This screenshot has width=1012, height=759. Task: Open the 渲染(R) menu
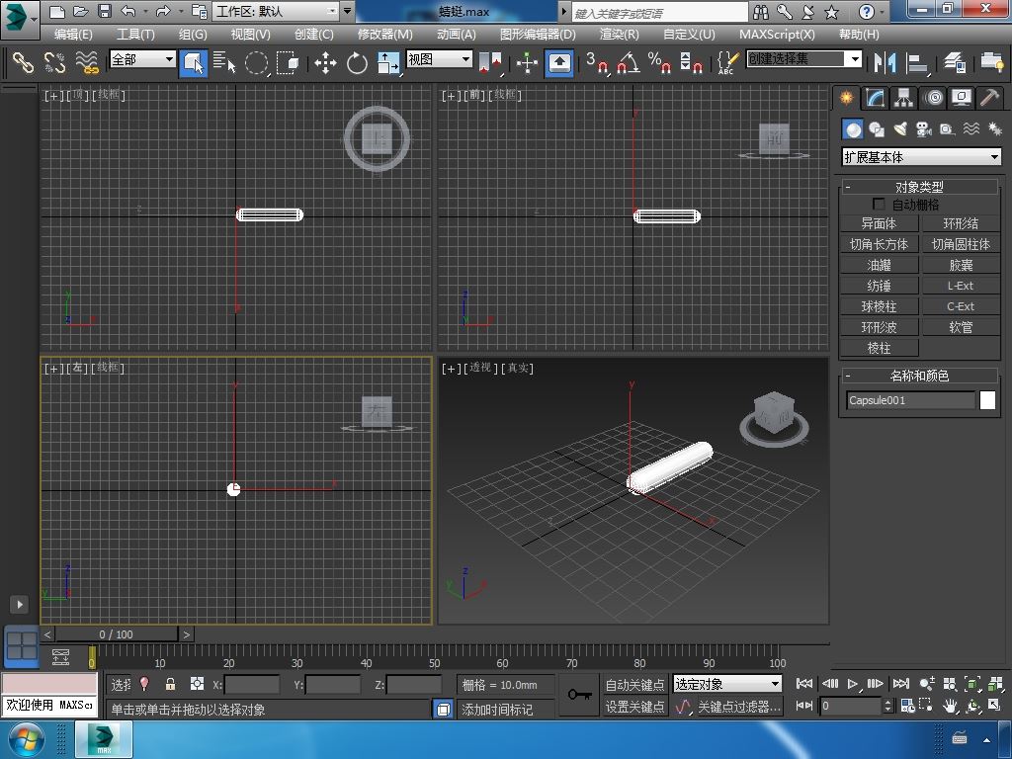(619, 34)
